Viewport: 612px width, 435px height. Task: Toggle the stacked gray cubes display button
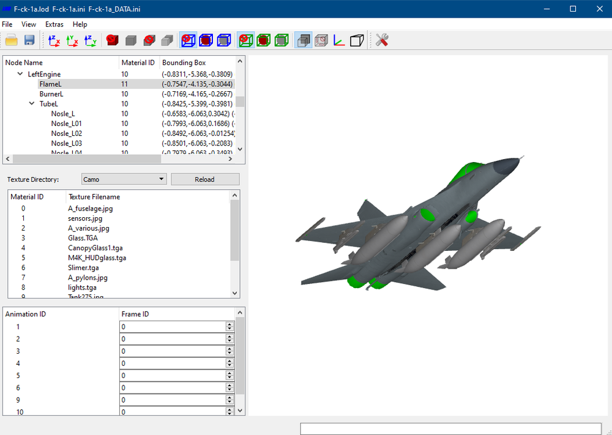click(x=304, y=40)
